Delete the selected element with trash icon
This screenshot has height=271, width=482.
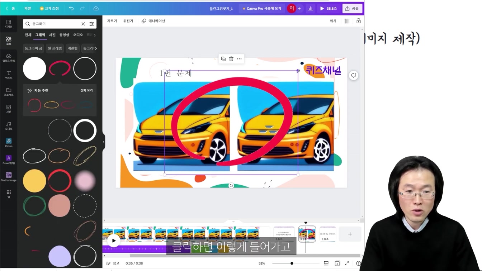[x=231, y=59]
